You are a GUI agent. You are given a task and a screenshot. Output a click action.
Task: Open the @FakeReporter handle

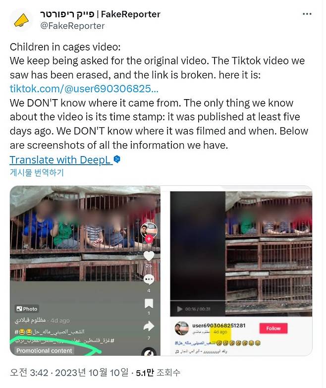72,26
